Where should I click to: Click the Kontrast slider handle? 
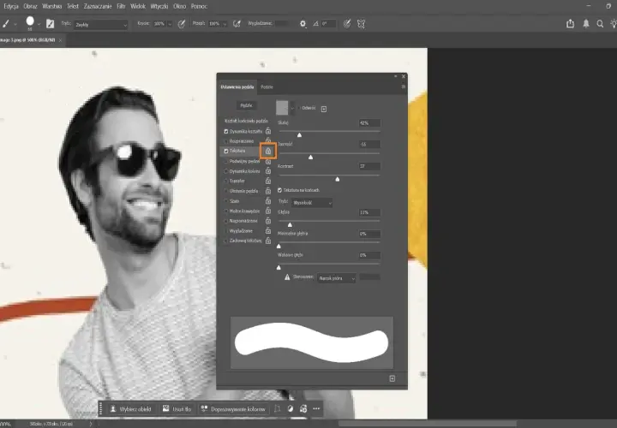[338, 179]
